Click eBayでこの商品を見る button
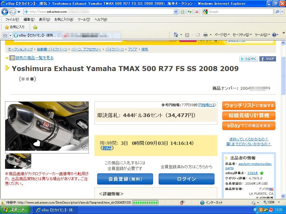 (x=249, y=126)
